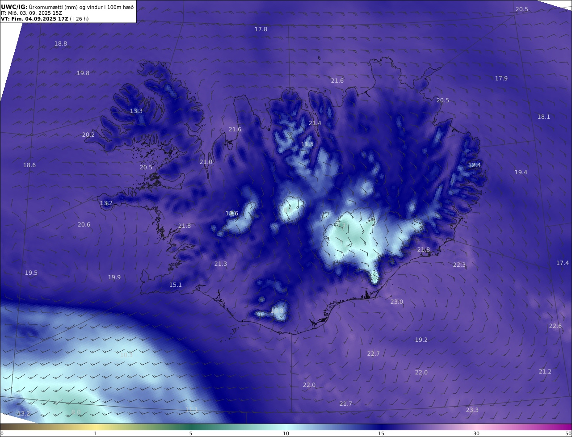Select the 21.3 value label
Viewport: 572px width, 437px height.
221,264
